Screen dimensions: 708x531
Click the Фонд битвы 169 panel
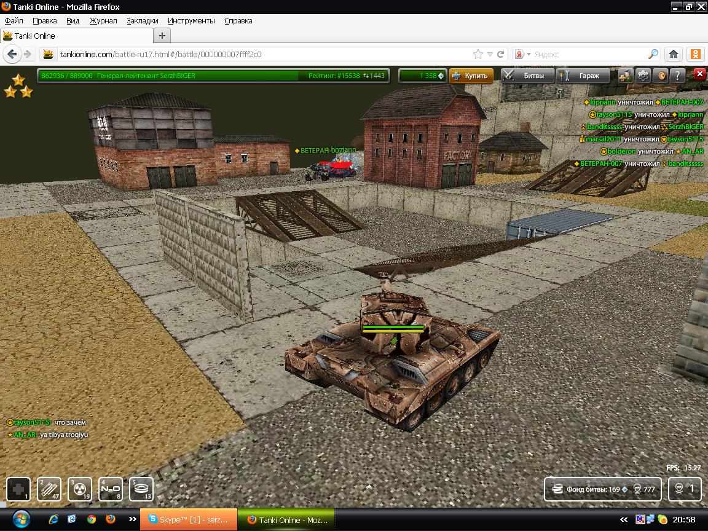[603, 489]
